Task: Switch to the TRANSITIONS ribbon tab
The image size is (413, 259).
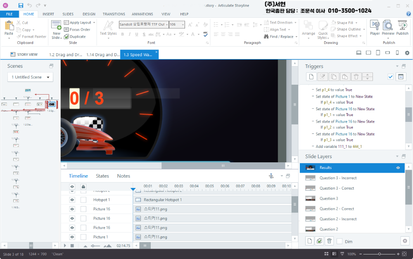Action: [x=114, y=14]
